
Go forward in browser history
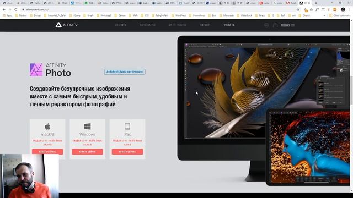10,10
